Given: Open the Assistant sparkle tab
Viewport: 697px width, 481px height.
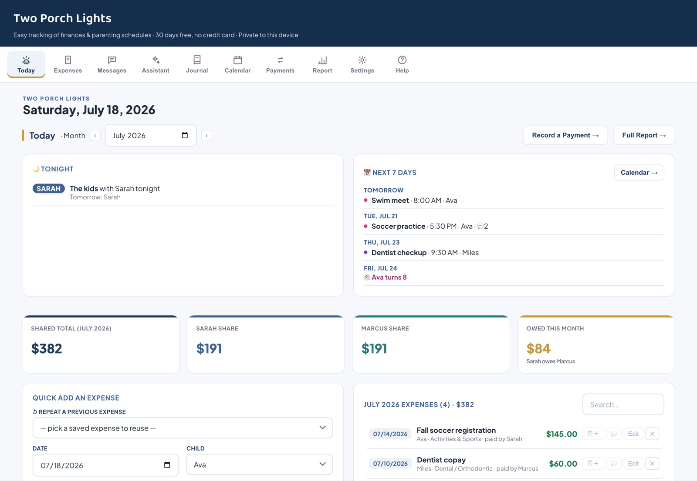Looking at the screenshot, I should click(x=156, y=64).
